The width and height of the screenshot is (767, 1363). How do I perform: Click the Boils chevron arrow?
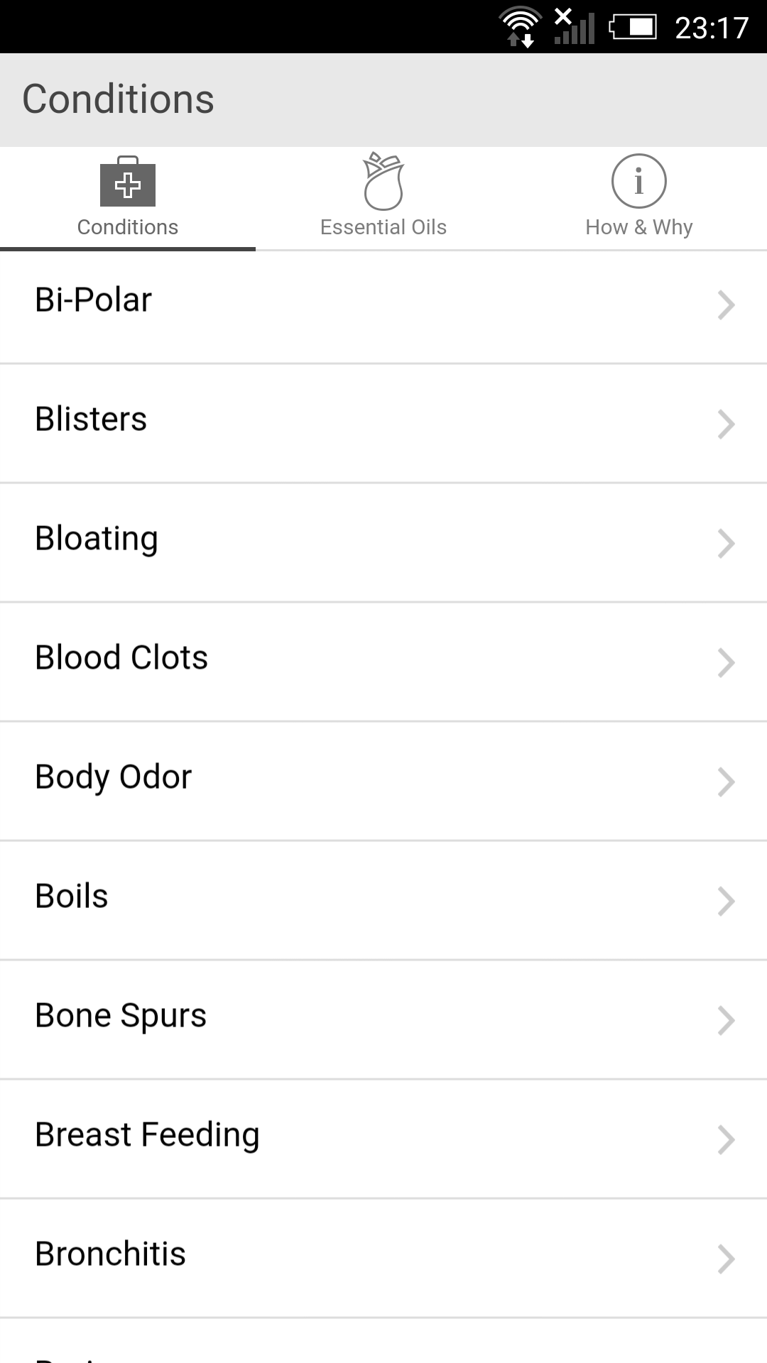point(725,902)
